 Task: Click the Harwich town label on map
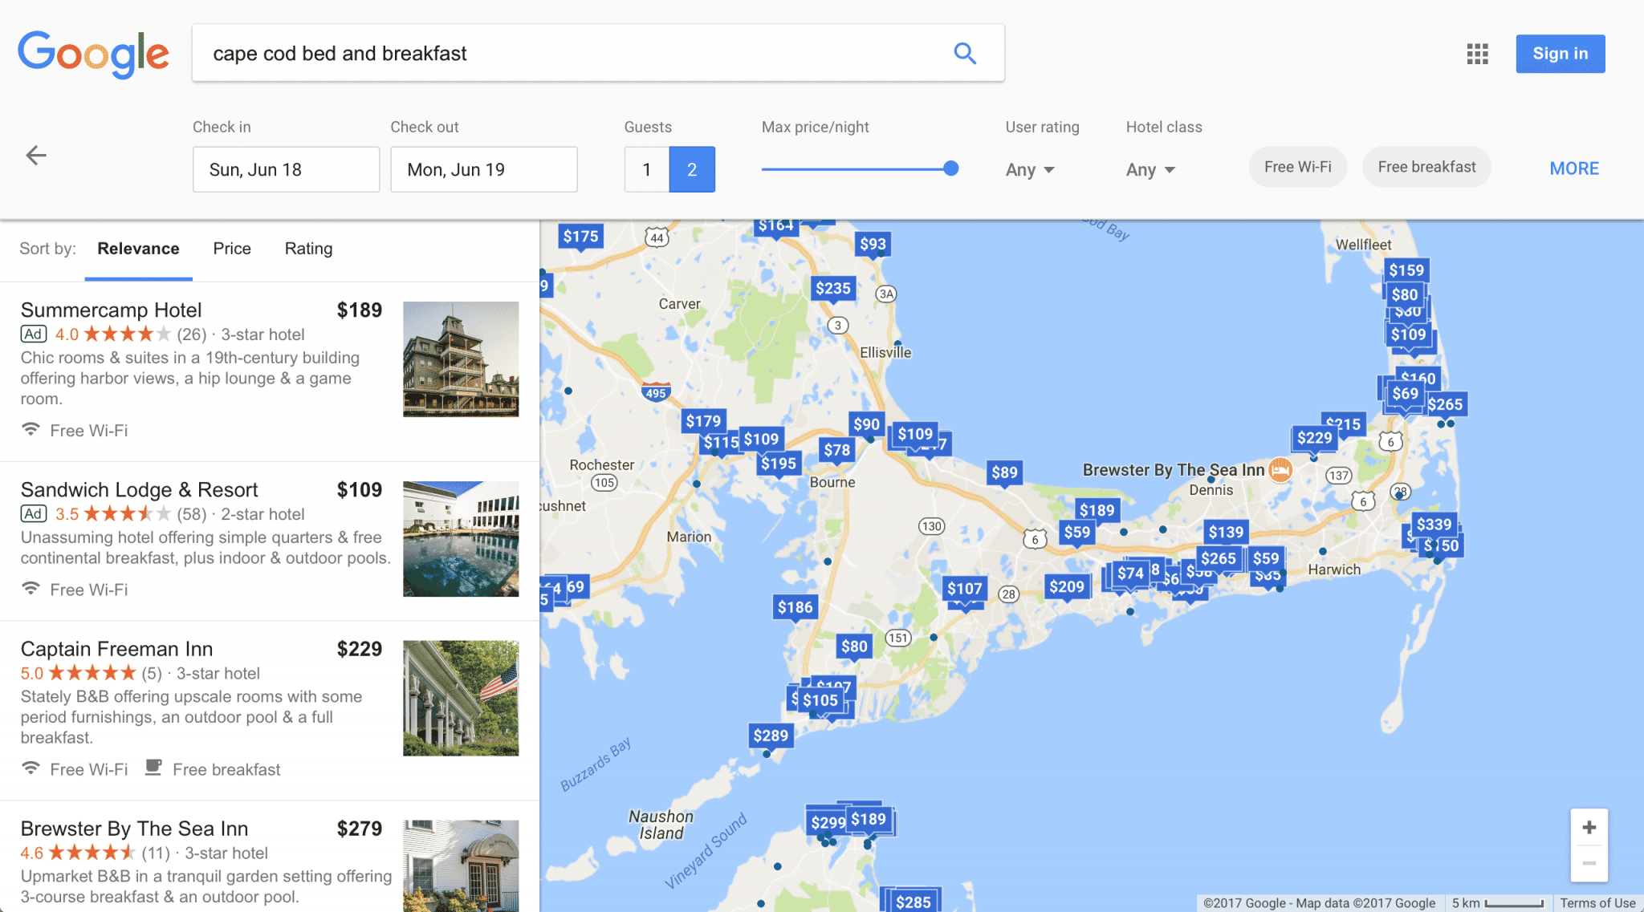(1334, 569)
